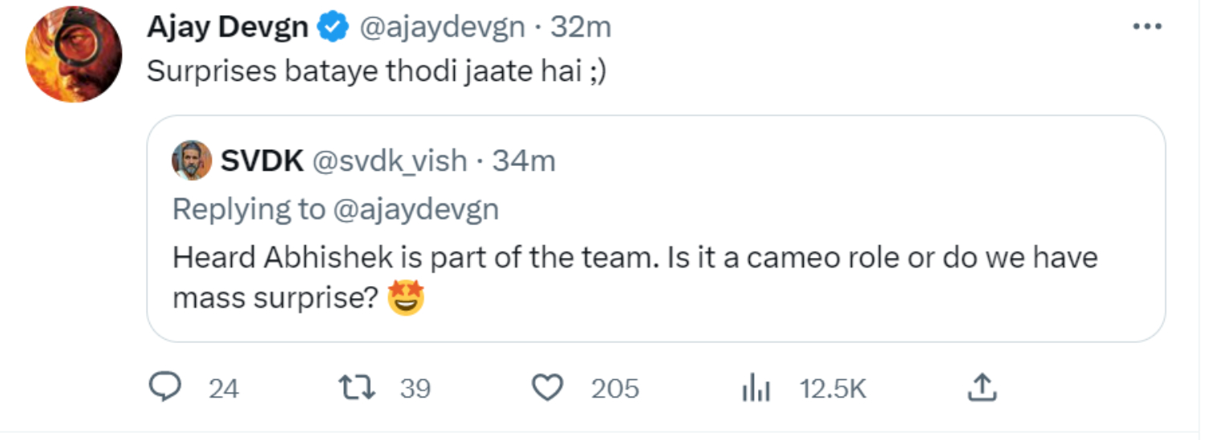Click the blue verified badge
The image size is (1224, 440).
click(333, 28)
